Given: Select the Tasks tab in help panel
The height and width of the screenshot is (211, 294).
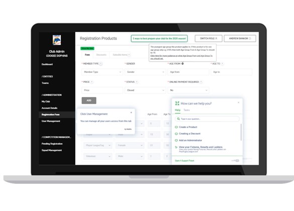Looking at the screenshot, I should 186,110.
